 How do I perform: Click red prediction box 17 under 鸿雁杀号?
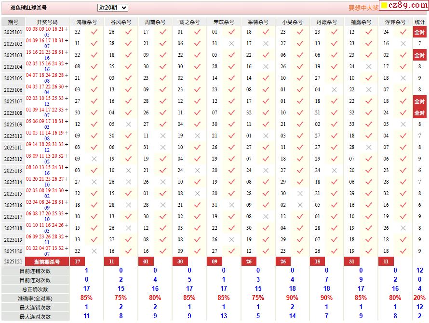click(x=78, y=261)
